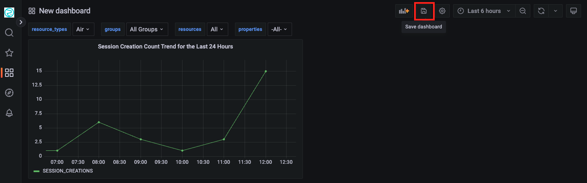Open the properties -All- dropdown
Screen dimensions: 587x183
pyautogui.click(x=279, y=29)
